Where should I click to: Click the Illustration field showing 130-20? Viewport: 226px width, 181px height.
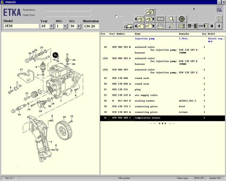pyautogui.click(x=91, y=26)
